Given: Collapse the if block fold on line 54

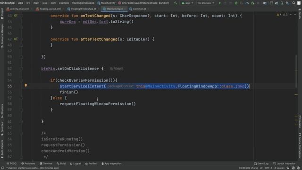Looking at the screenshot, I should [21, 80].
